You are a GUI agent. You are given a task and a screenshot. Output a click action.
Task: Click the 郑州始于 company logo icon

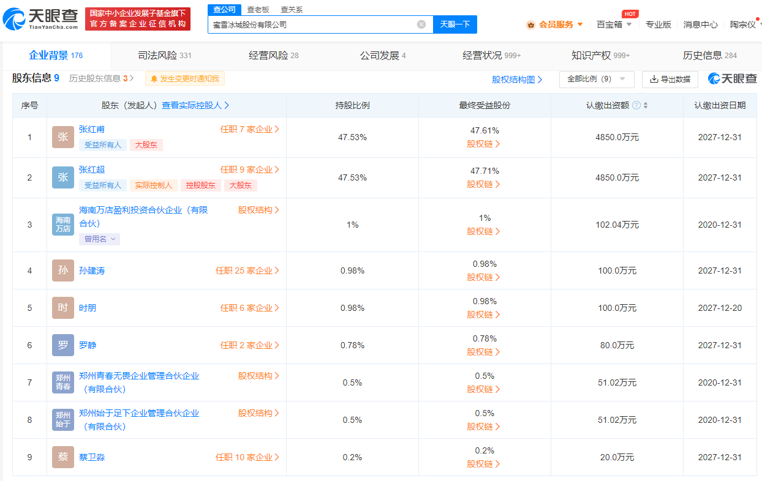pyautogui.click(x=63, y=420)
